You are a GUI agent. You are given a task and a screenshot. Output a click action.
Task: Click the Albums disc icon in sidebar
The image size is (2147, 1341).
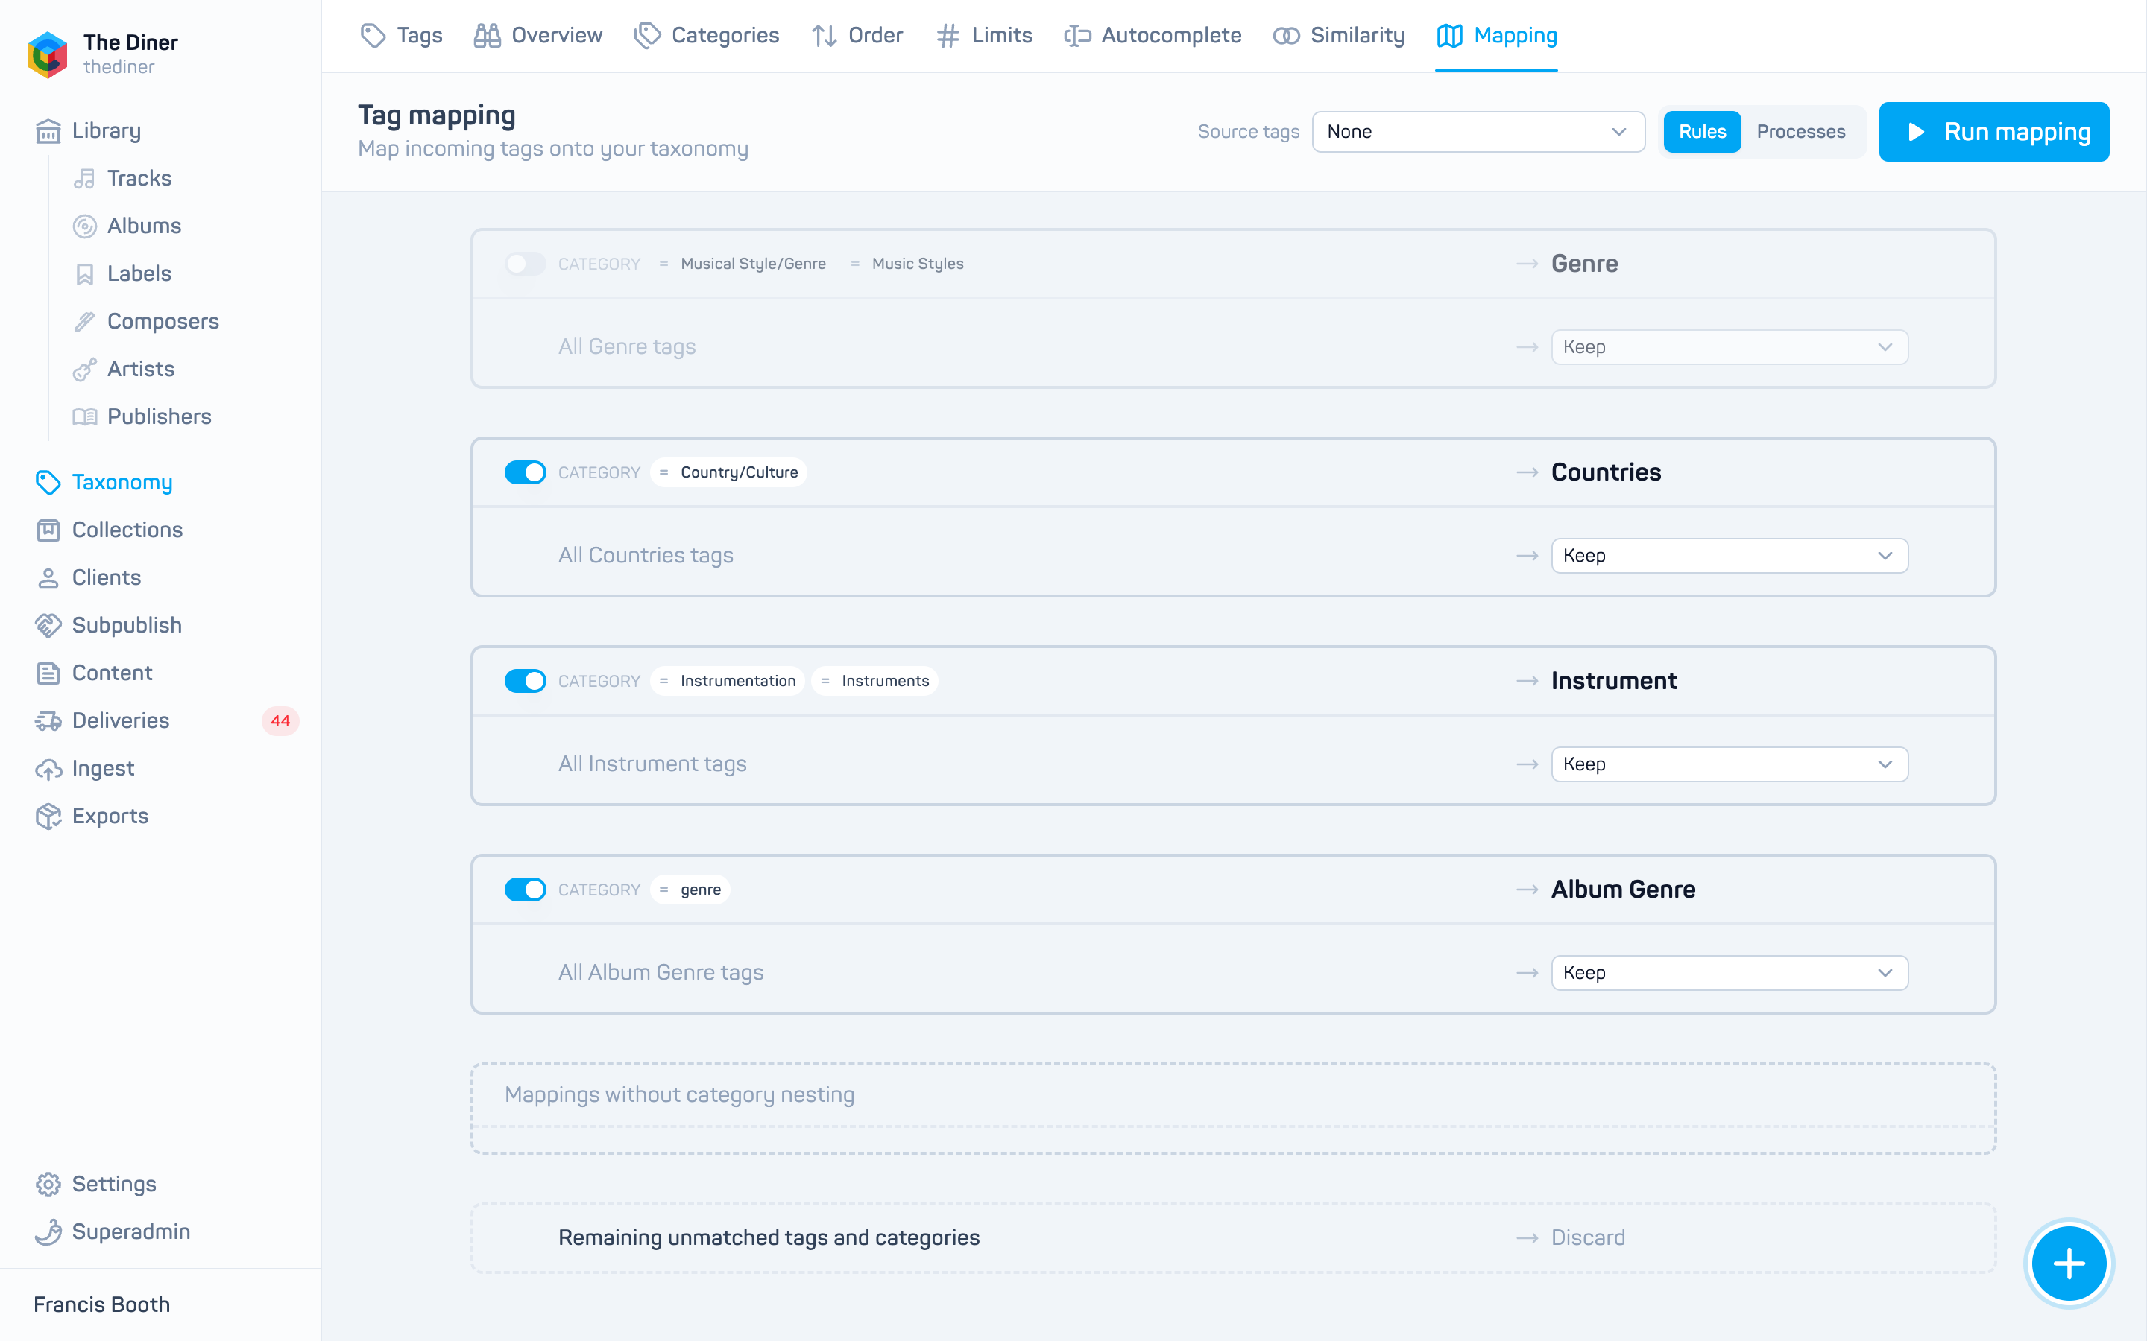[x=84, y=226]
